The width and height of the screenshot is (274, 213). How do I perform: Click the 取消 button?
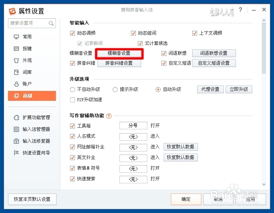218,199
